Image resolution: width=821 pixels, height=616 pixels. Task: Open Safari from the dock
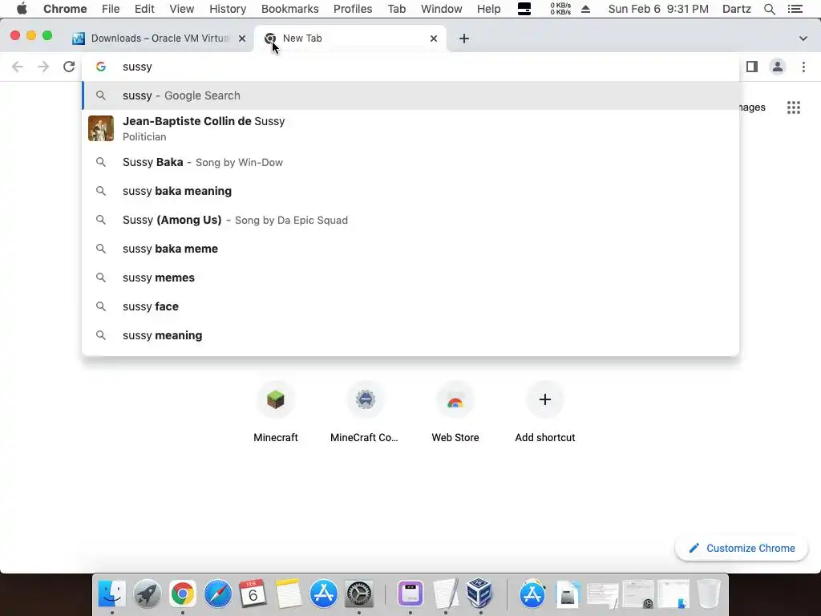[218, 594]
